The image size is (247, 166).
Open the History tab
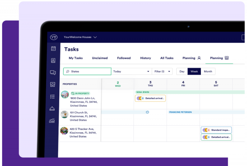point(145,58)
